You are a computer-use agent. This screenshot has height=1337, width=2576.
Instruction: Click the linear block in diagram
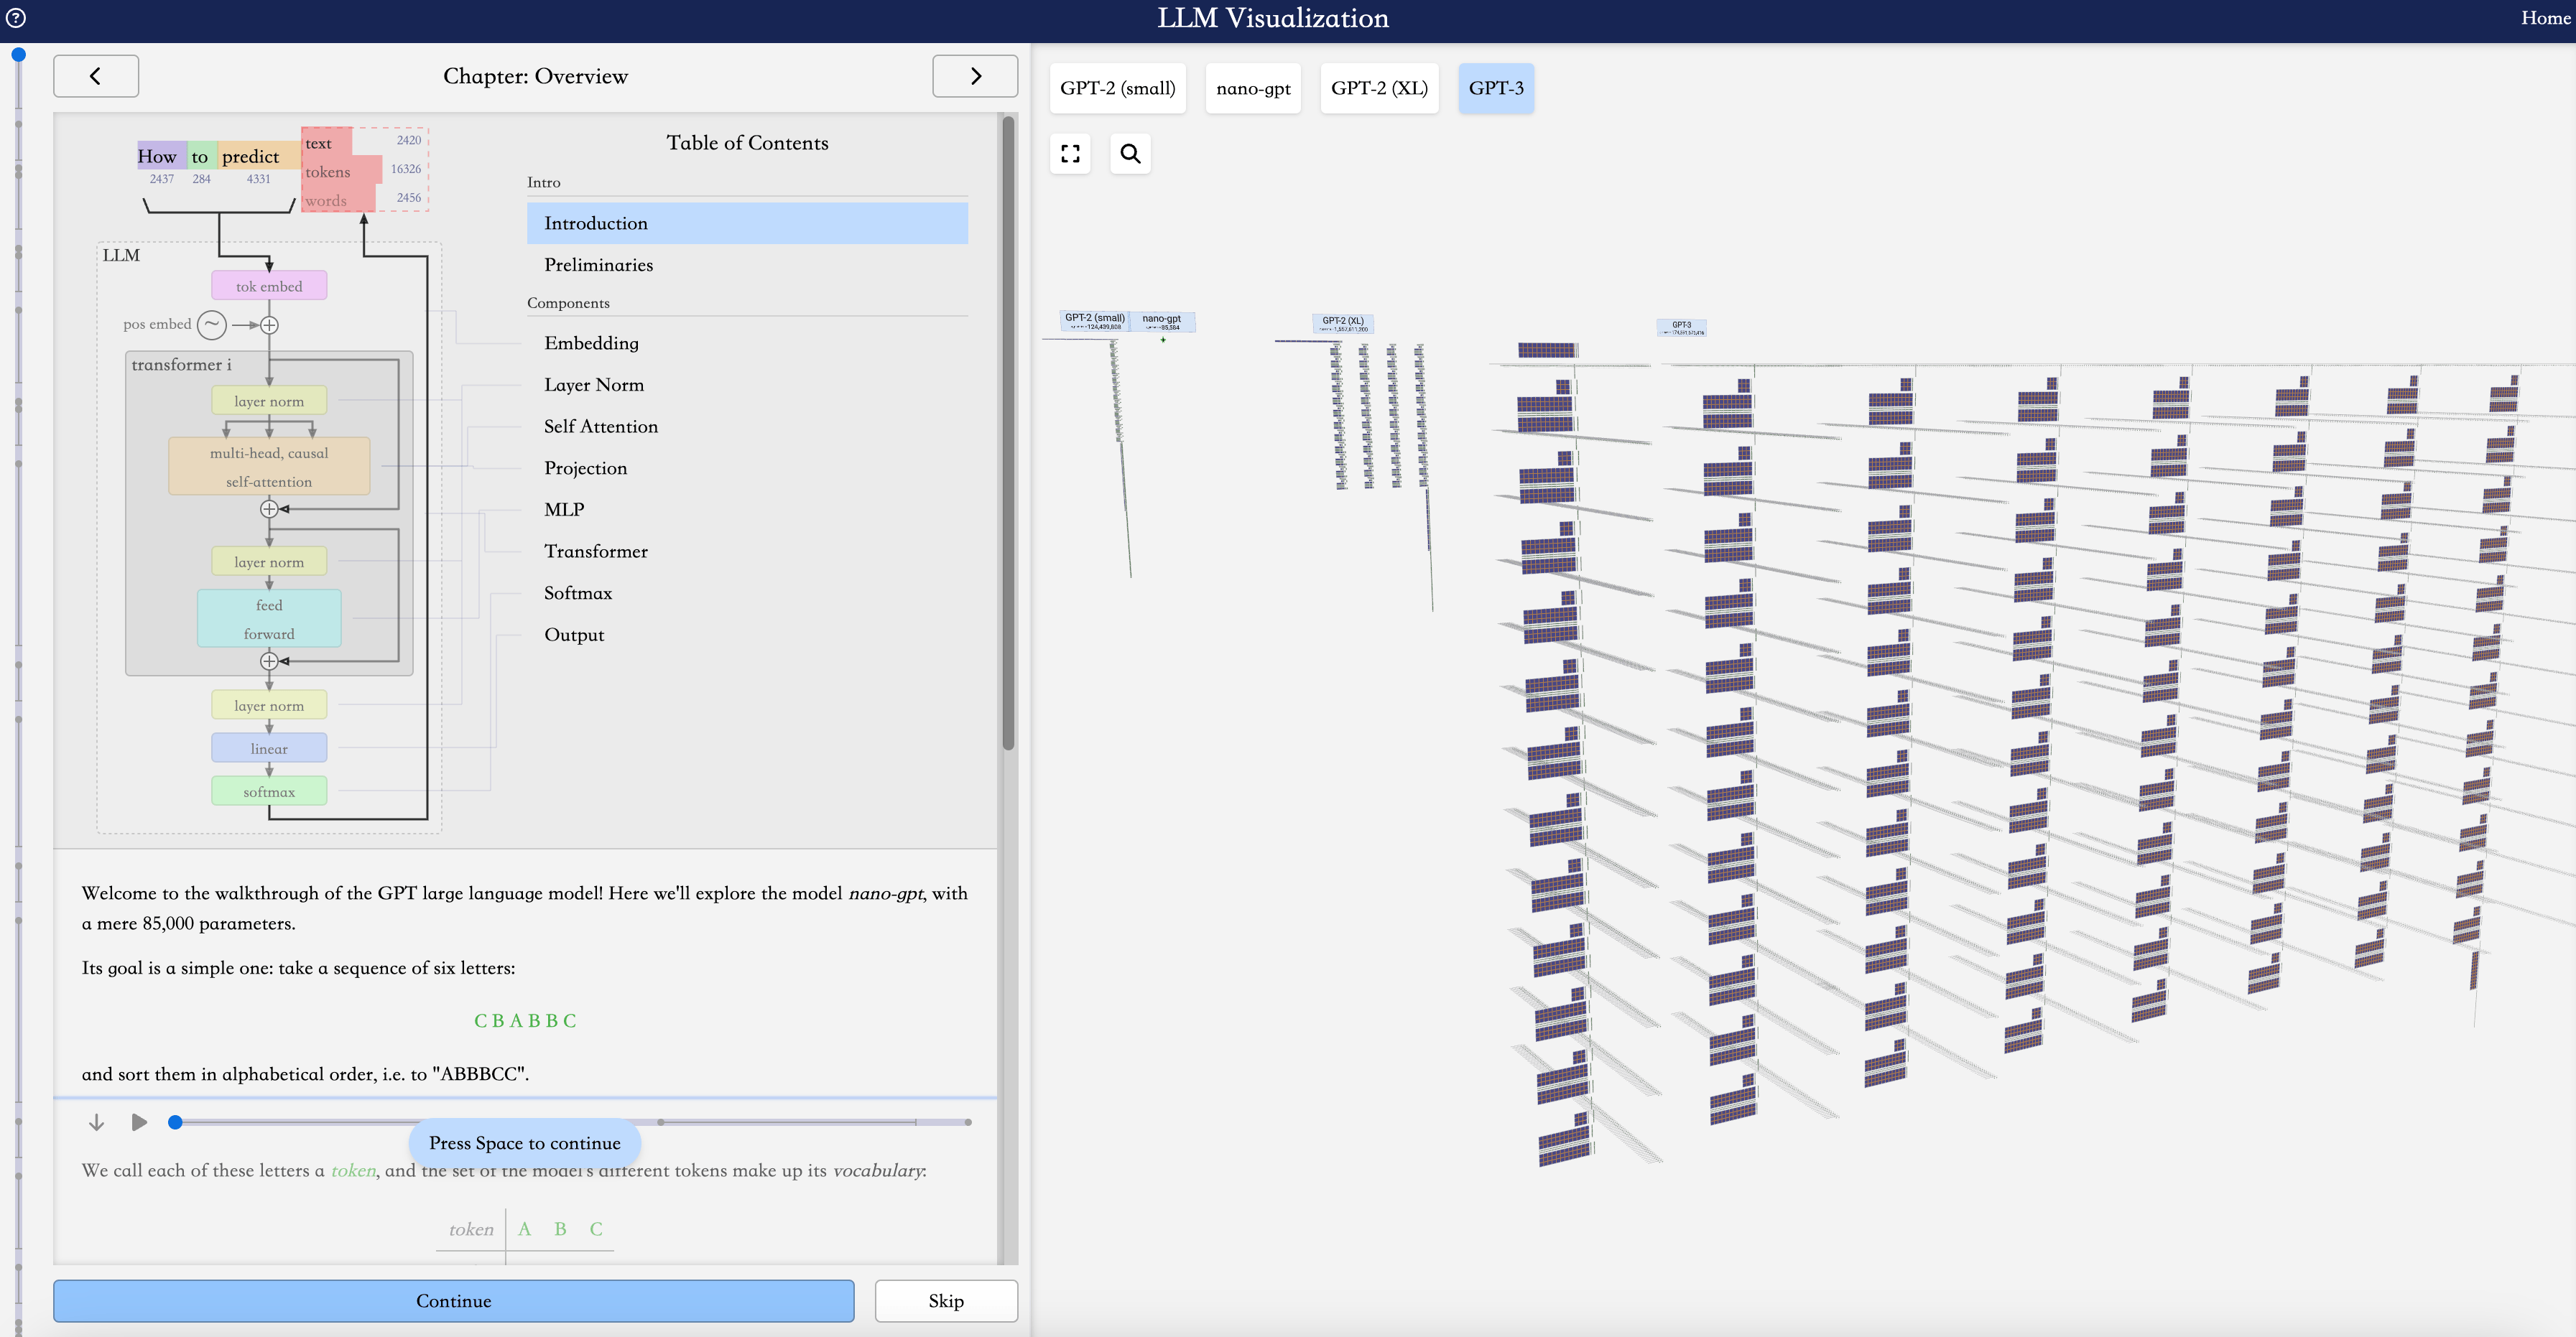pyautogui.click(x=269, y=748)
